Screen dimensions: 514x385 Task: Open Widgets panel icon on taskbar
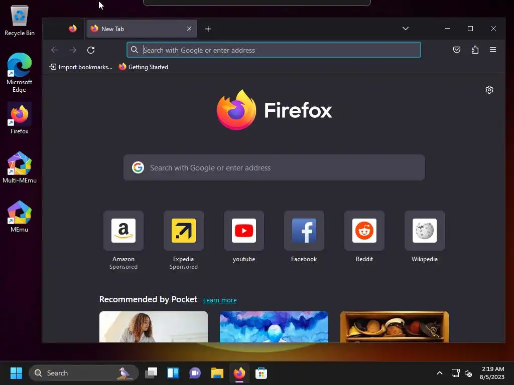point(173,373)
